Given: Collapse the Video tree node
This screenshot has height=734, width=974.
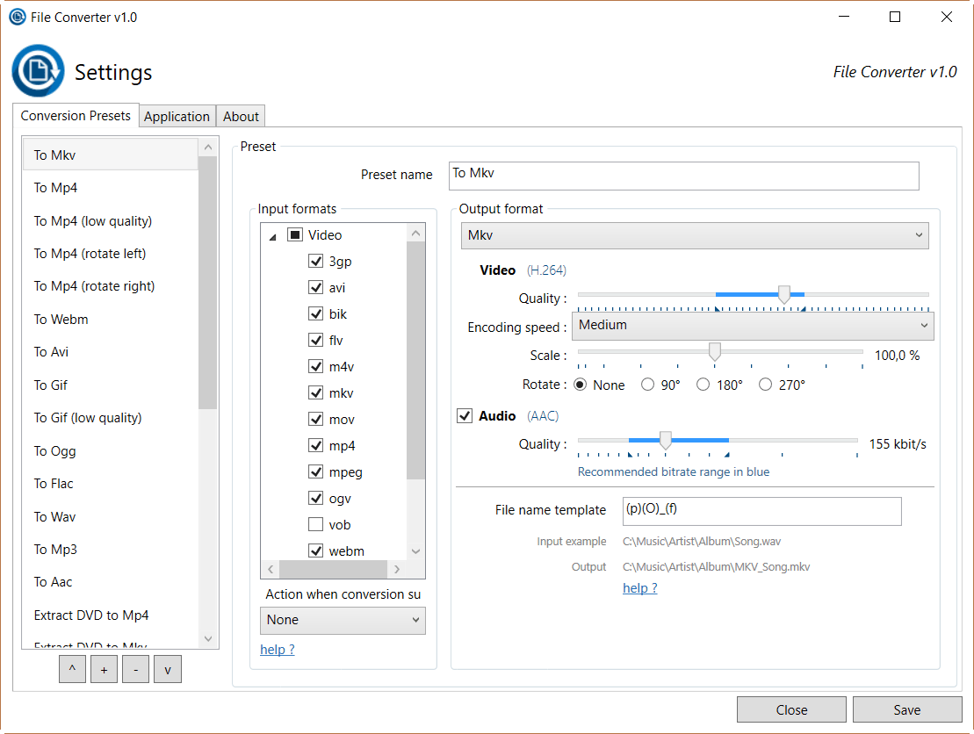Looking at the screenshot, I should pos(272,236).
